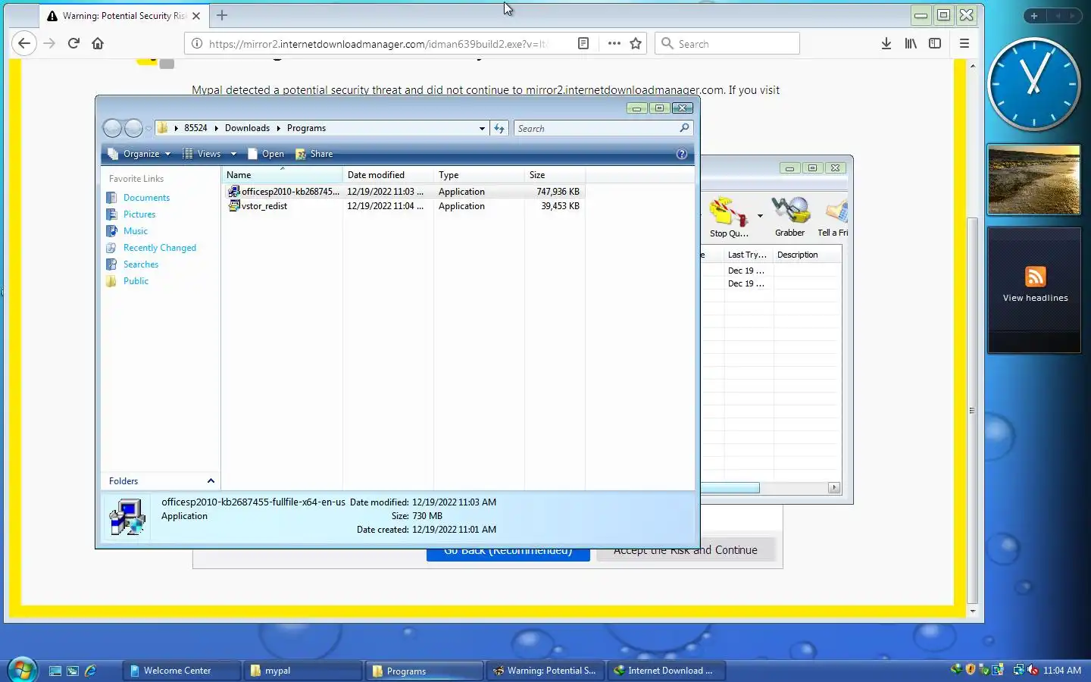Open the Documents favorite link

coord(146,198)
